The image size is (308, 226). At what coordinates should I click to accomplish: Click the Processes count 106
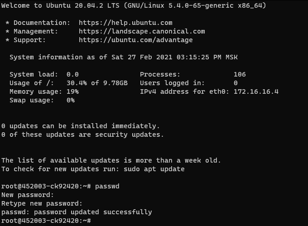[240, 74]
